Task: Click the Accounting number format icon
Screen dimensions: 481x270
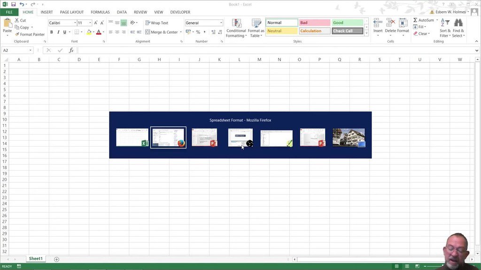Action: click(x=188, y=32)
